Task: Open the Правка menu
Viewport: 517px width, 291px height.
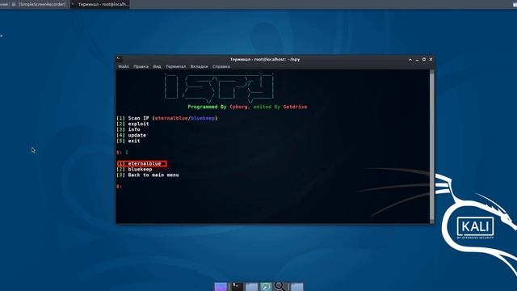Action: coord(141,66)
